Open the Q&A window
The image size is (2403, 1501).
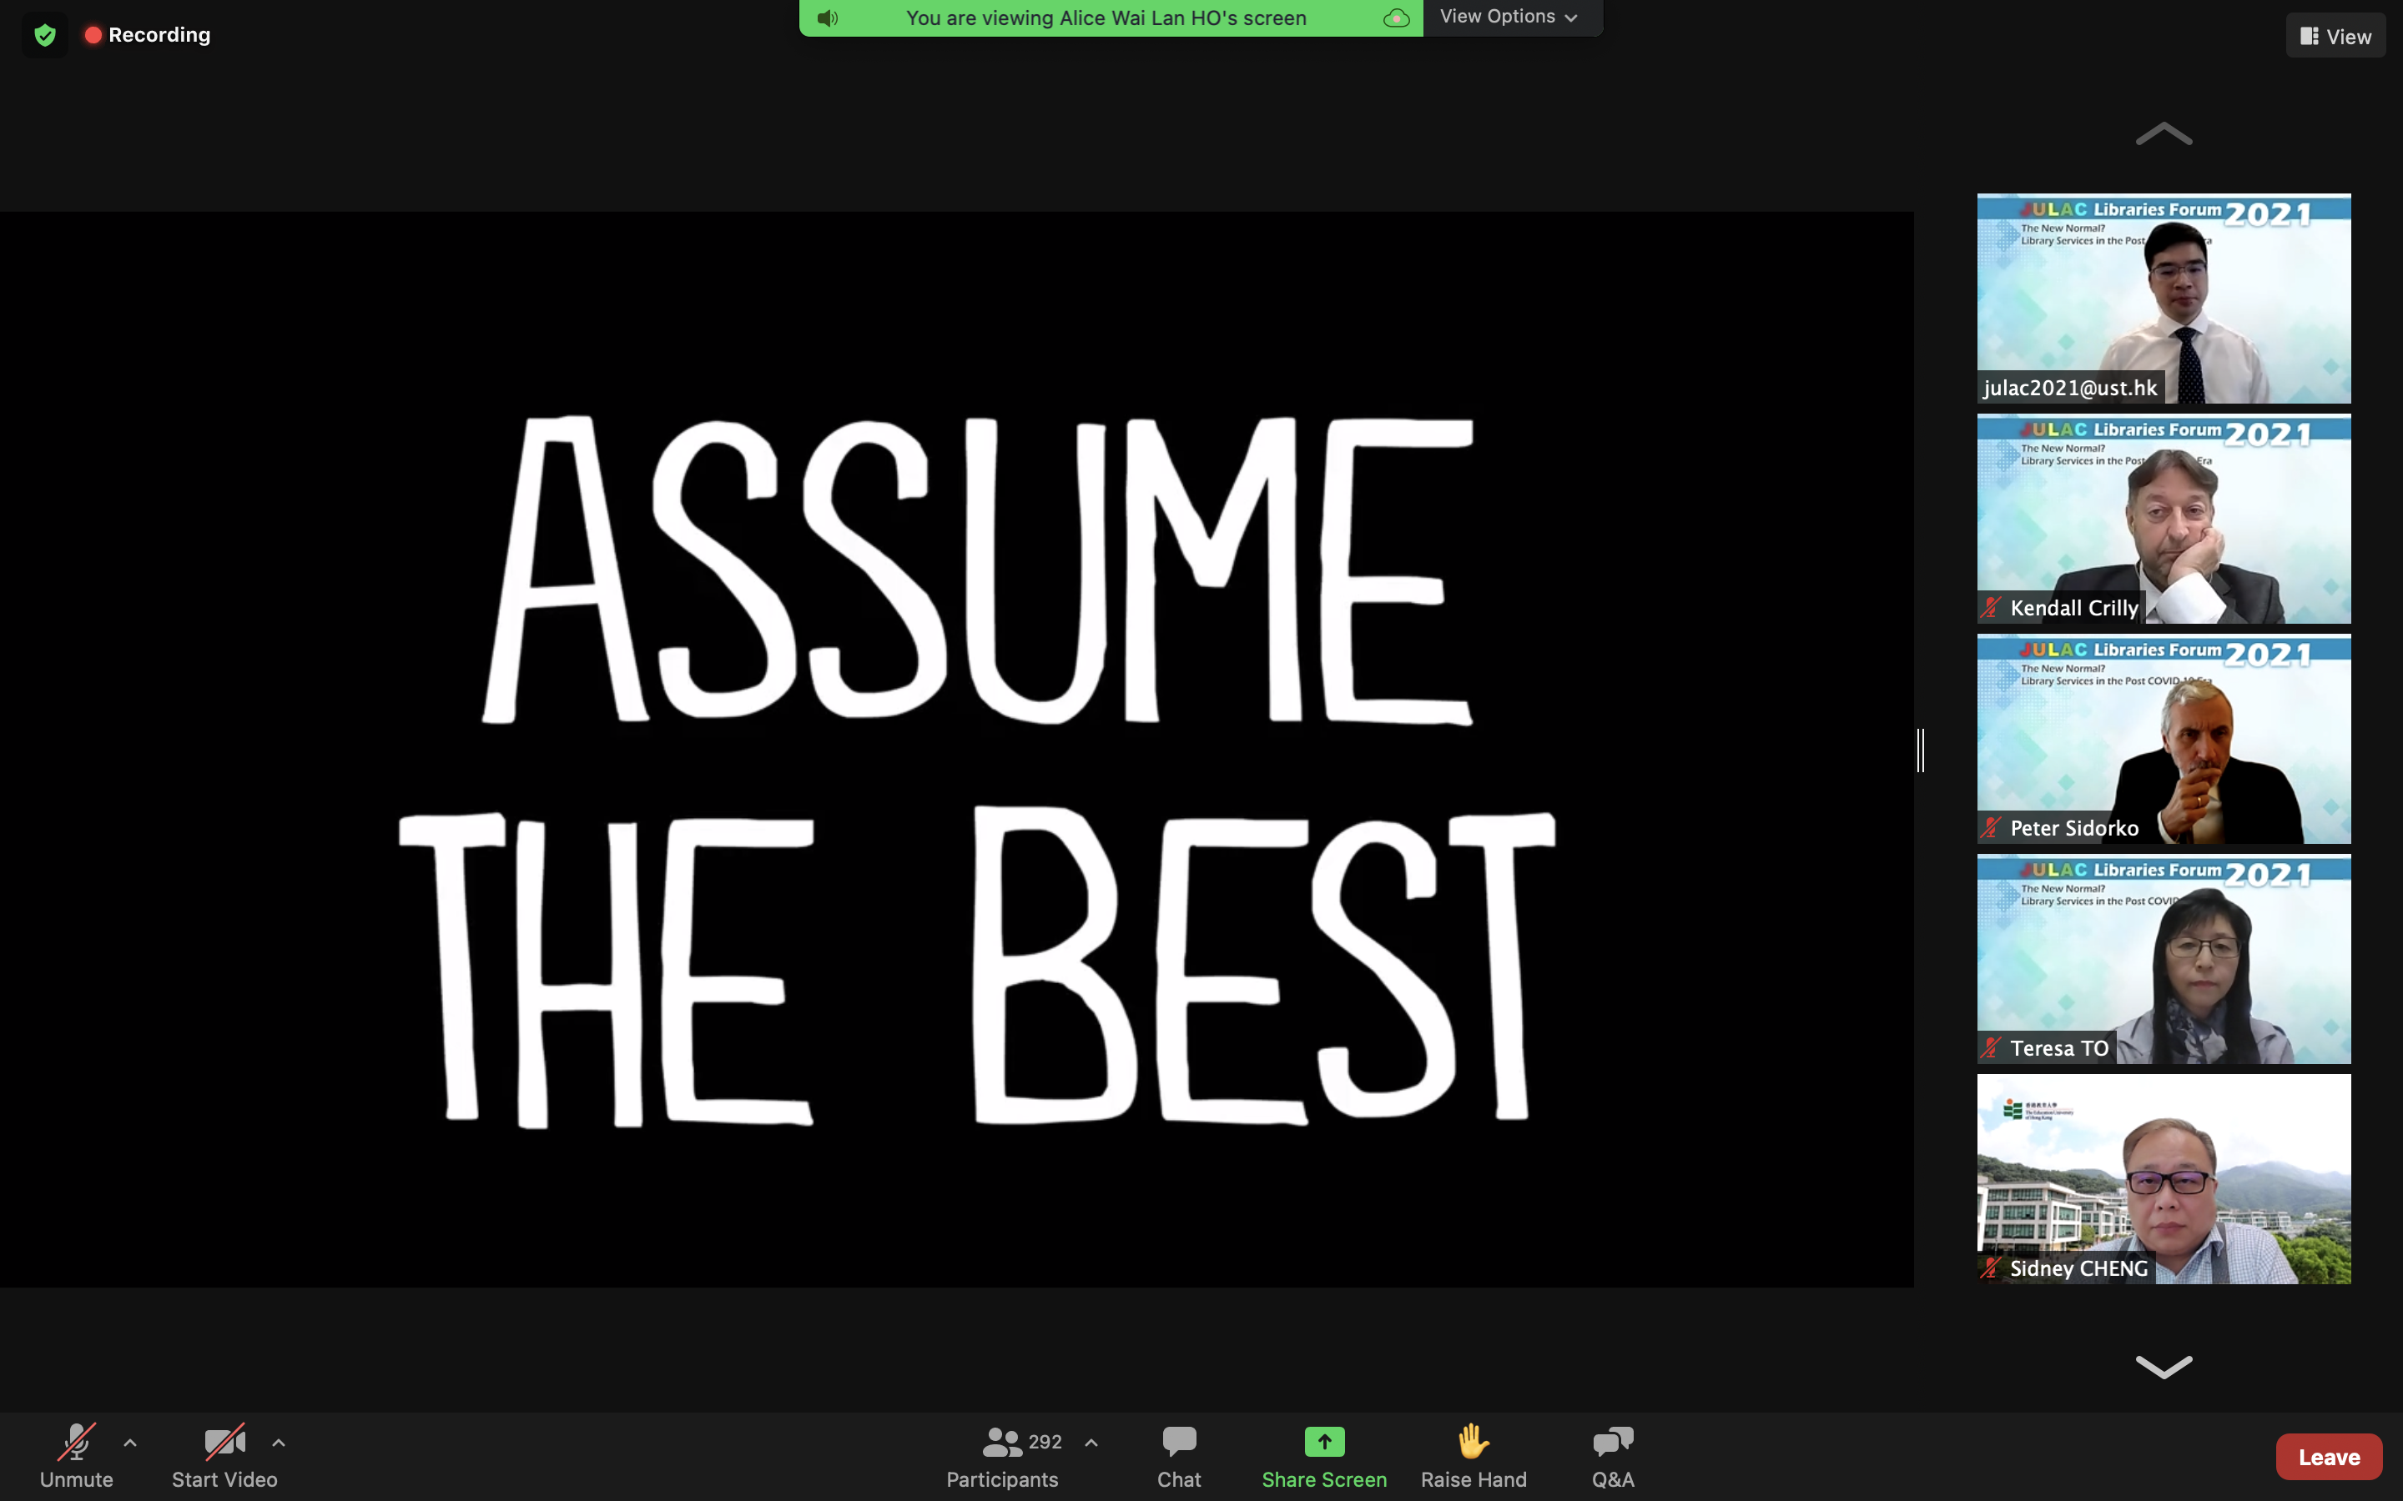1612,1455
